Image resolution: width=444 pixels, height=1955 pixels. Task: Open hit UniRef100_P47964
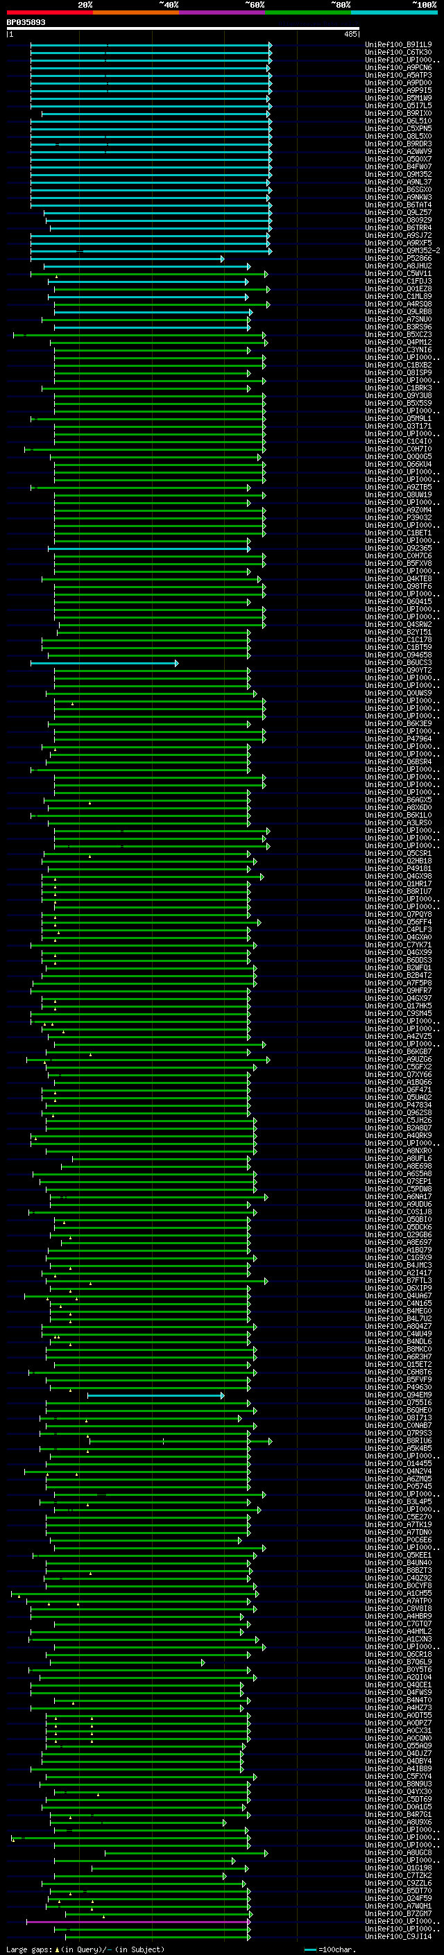coord(398,739)
